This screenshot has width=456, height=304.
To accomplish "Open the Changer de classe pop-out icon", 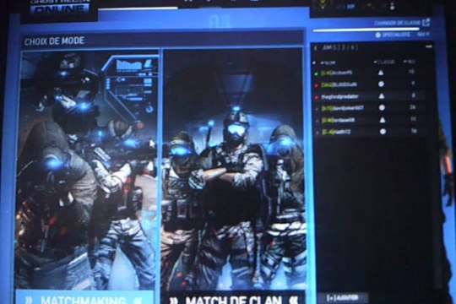I will click(x=426, y=23).
